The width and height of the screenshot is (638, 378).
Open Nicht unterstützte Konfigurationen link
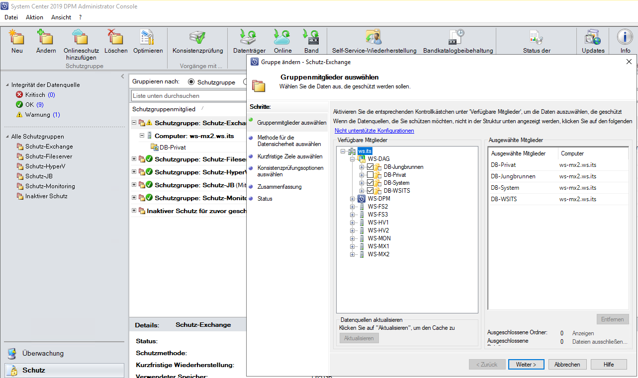point(374,131)
